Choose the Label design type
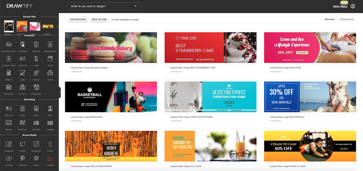 pyautogui.click(x=36, y=59)
